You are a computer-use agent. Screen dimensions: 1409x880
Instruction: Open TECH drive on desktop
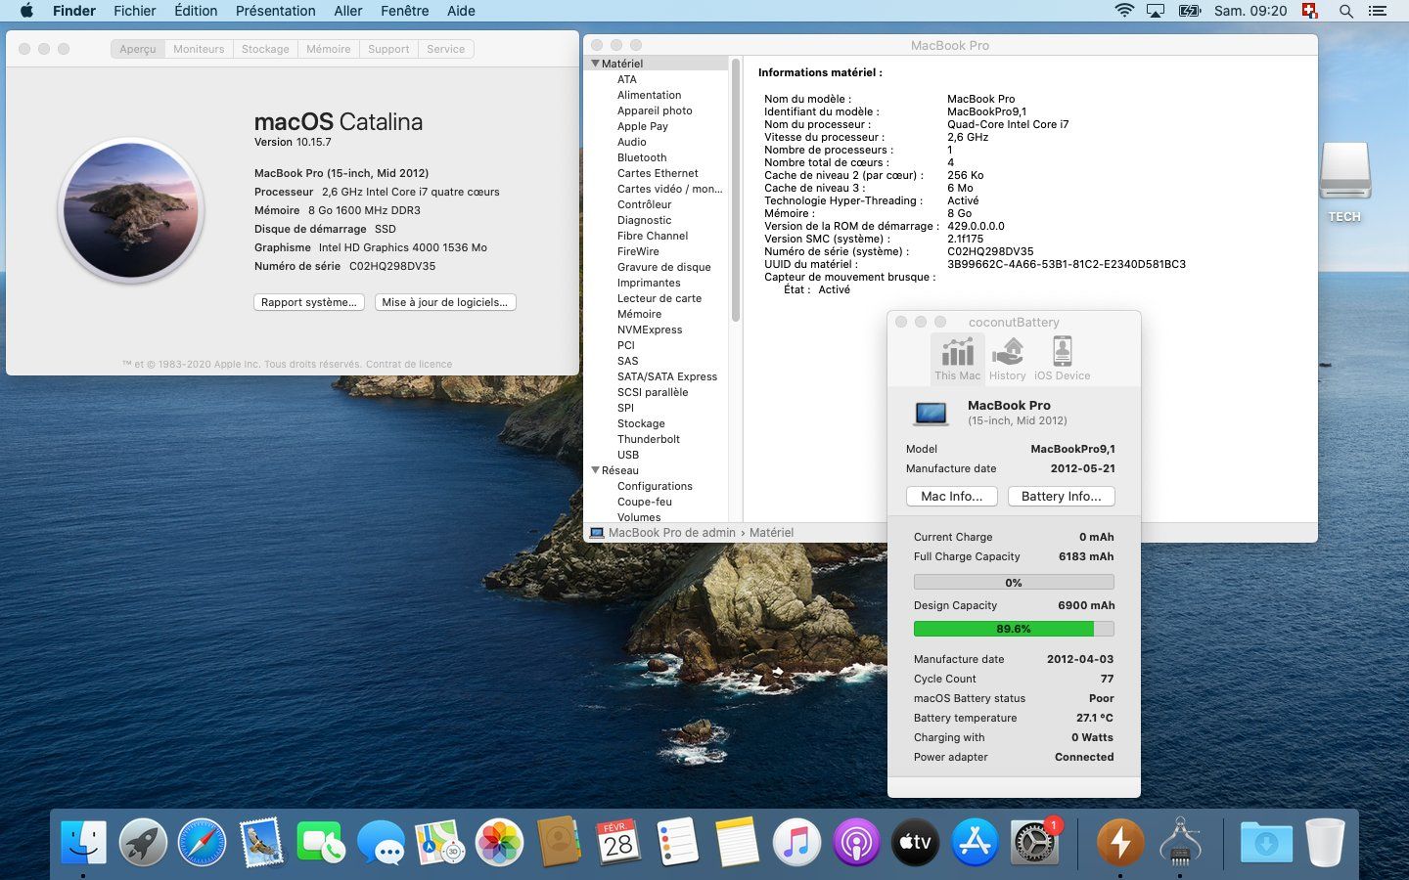(x=1344, y=183)
